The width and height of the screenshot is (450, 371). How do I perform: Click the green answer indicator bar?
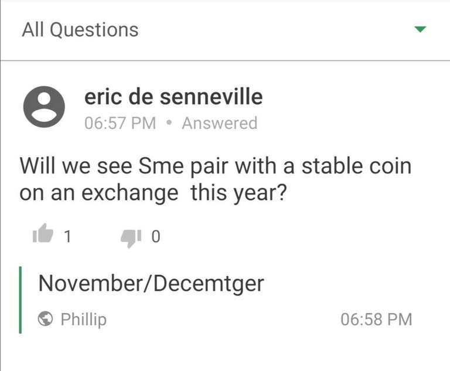20,300
